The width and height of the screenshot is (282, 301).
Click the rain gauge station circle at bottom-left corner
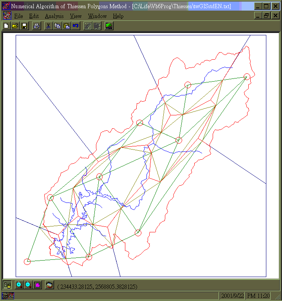coord(27,261)
